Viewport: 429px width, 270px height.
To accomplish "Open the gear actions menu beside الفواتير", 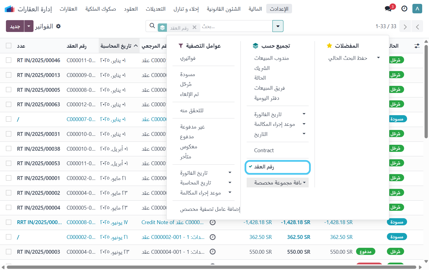I will [x=58, y=26].
